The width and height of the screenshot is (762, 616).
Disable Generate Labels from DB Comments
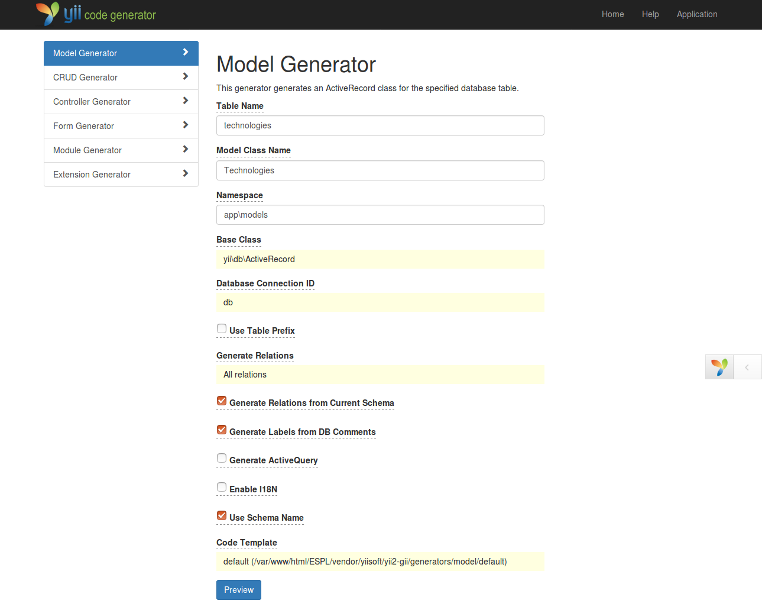point(221,429)
